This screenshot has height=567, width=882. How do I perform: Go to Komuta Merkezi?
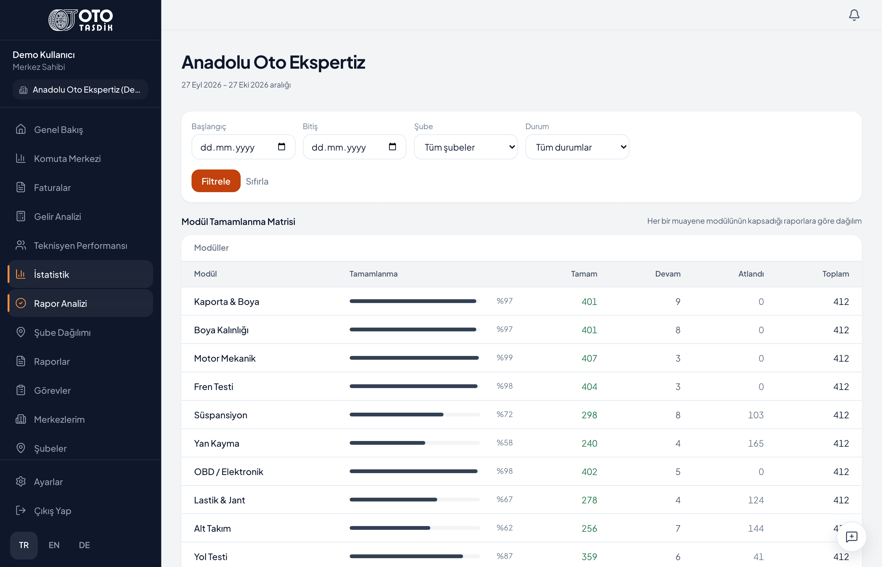point(80,159)
